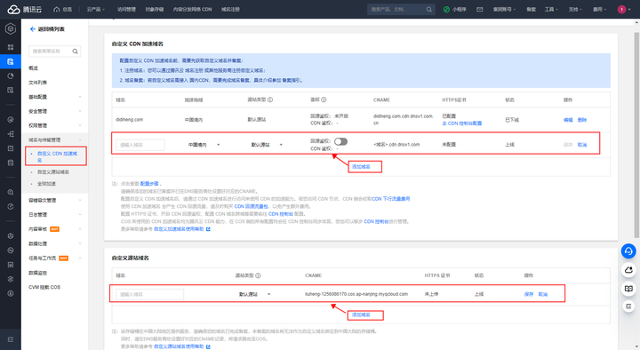Select 全球加速 sidebar item
Viewport: 640px width, 350px height.
point(46,184)
